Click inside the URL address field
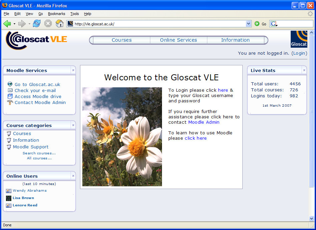This screenshot has width=316, height=230. pos(160,24)
